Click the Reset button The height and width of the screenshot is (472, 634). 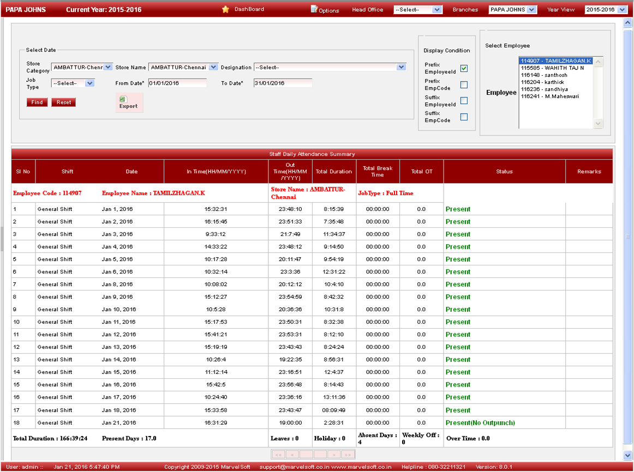coord(63,102)
